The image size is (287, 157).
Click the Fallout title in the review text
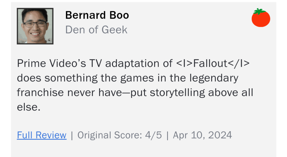click(210, 64)
